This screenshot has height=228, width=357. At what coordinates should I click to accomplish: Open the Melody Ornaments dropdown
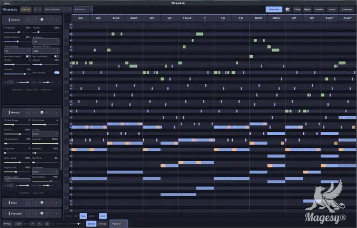click(45, 172)
